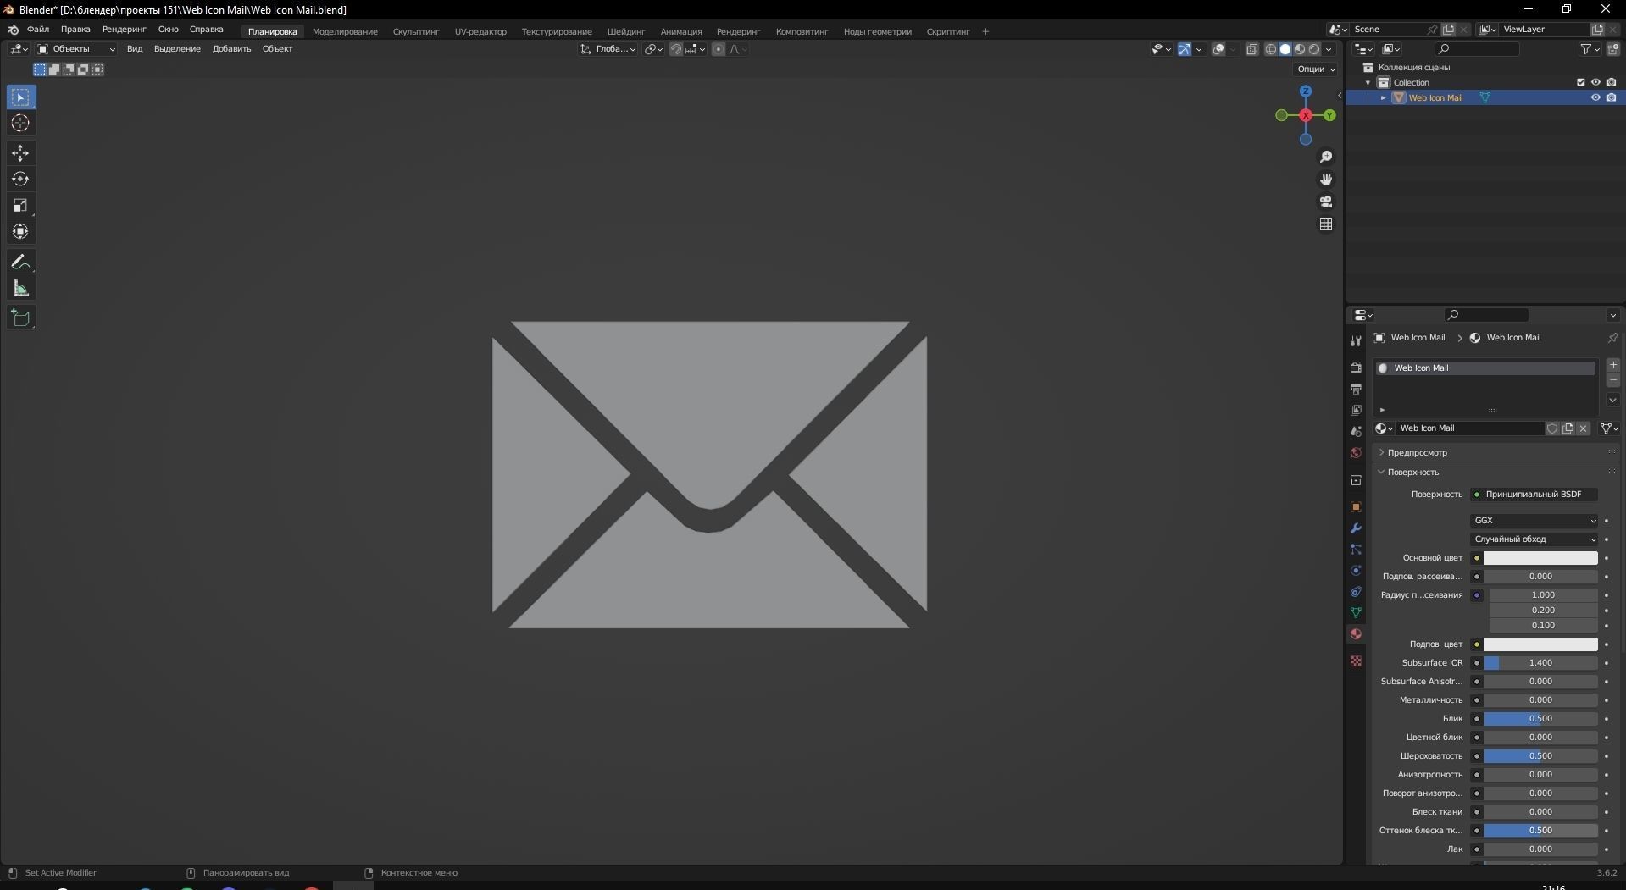Choose the Annotate pencil tool
Viewport: 1626px width, 890px height.
(21, 262)
